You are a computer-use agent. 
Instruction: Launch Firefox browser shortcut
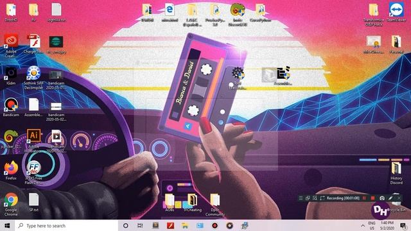point(11,171)
